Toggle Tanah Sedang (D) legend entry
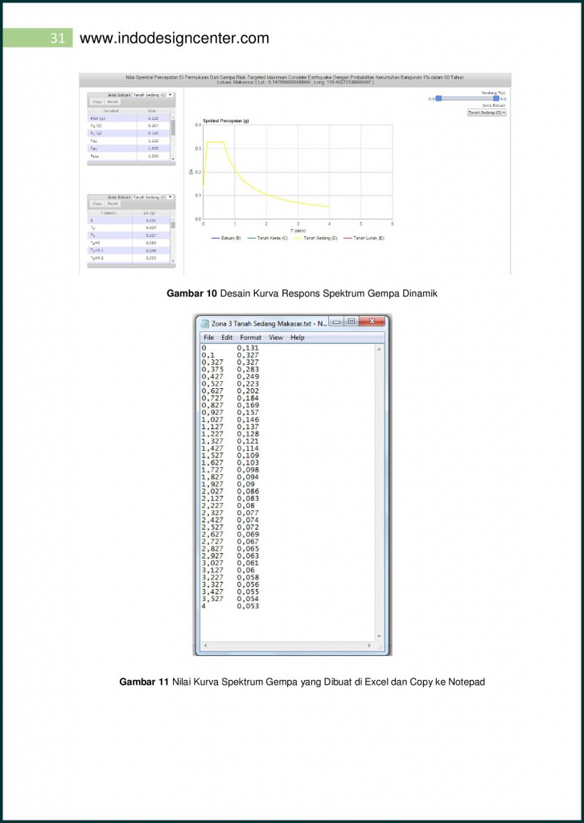The width and height of the screenshot is (584, 823). [315, 238]
